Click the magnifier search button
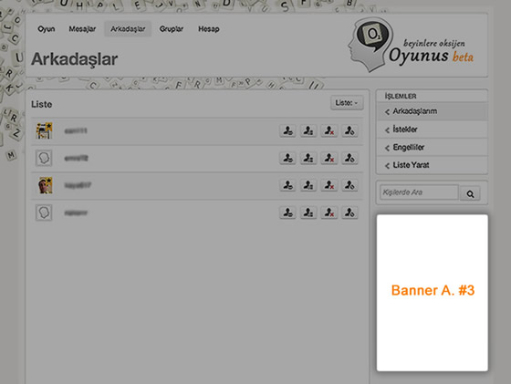This screenshot has height=384, width=511. pos(470,193)
